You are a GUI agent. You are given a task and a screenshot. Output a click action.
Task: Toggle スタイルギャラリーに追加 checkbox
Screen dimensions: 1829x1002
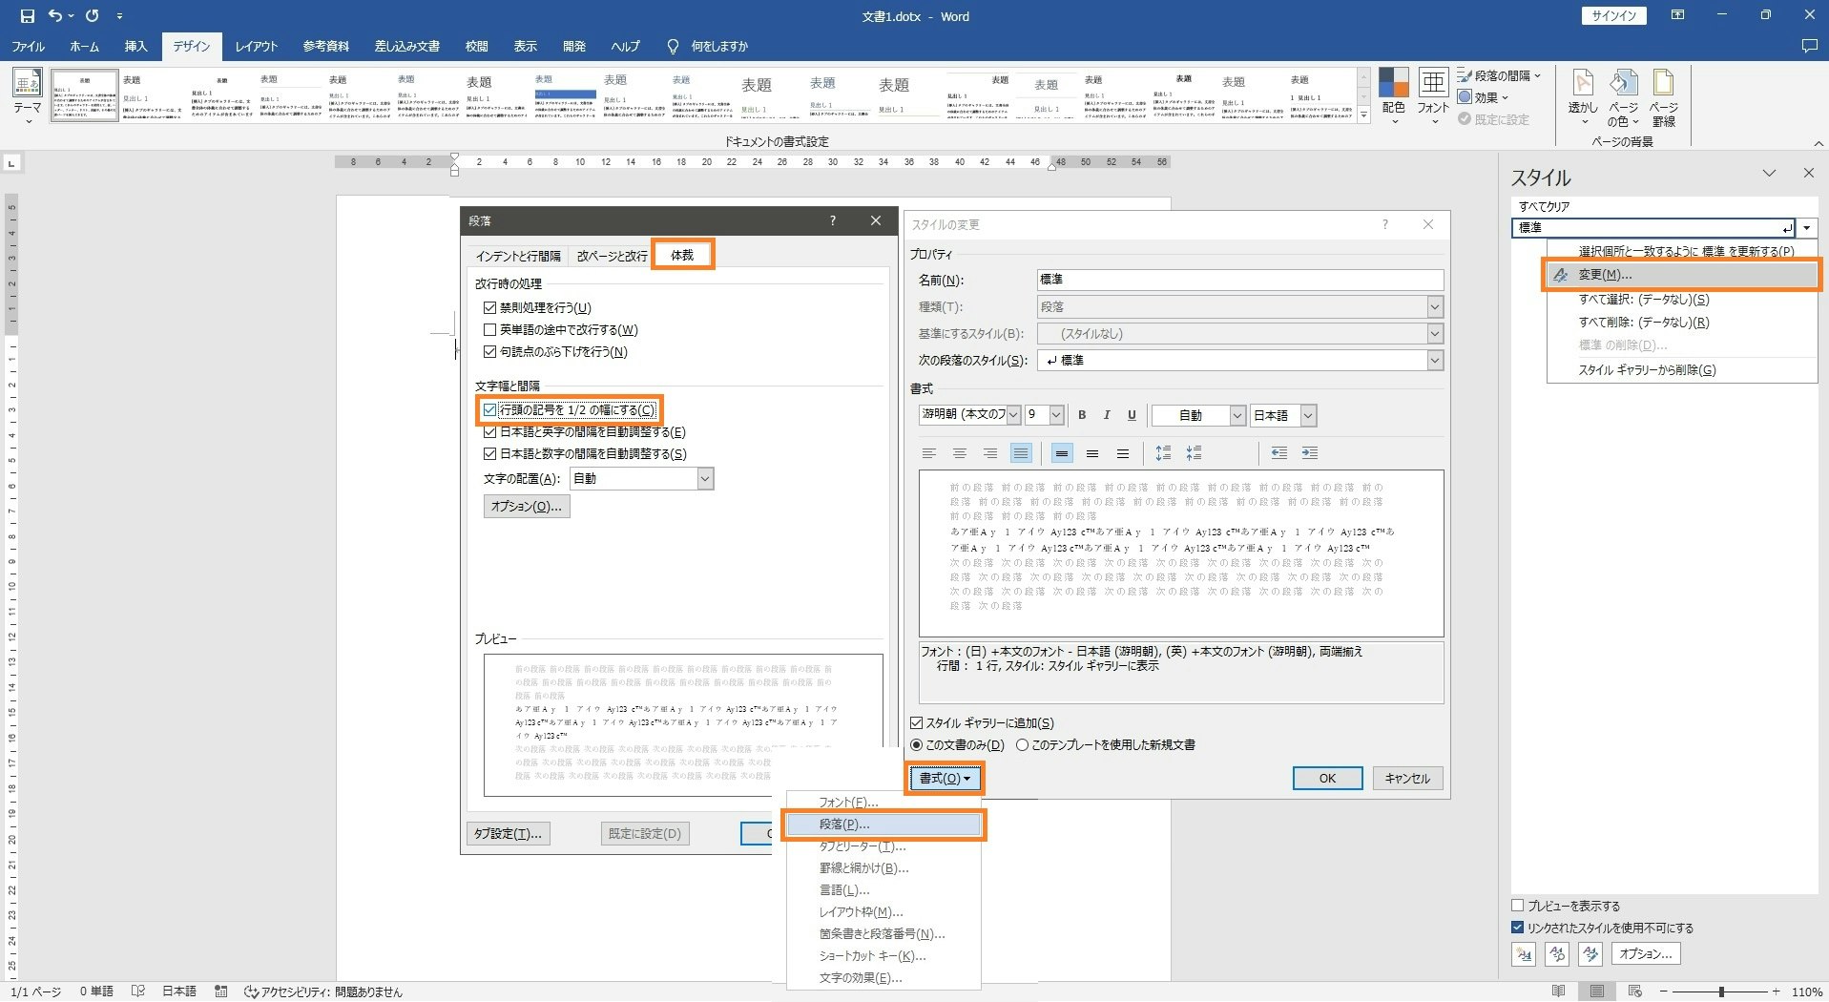[917, 723]
